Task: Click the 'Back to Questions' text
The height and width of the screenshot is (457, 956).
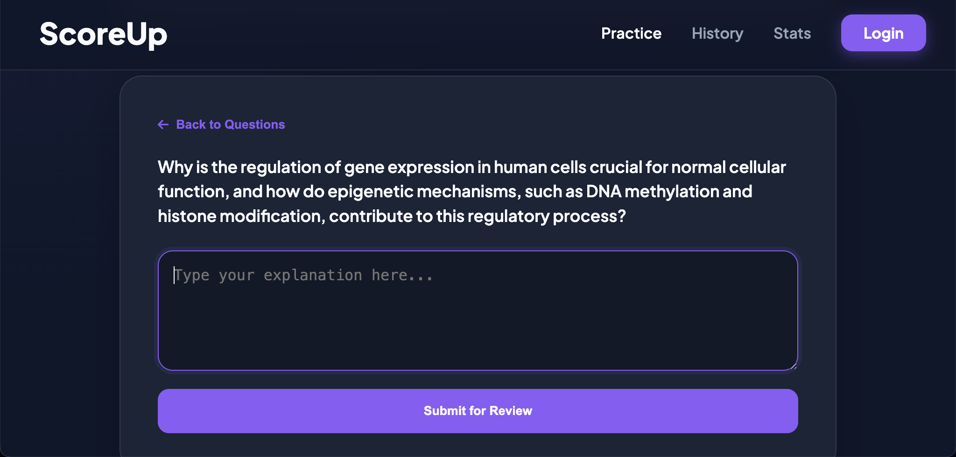Action: coord(231,125)
